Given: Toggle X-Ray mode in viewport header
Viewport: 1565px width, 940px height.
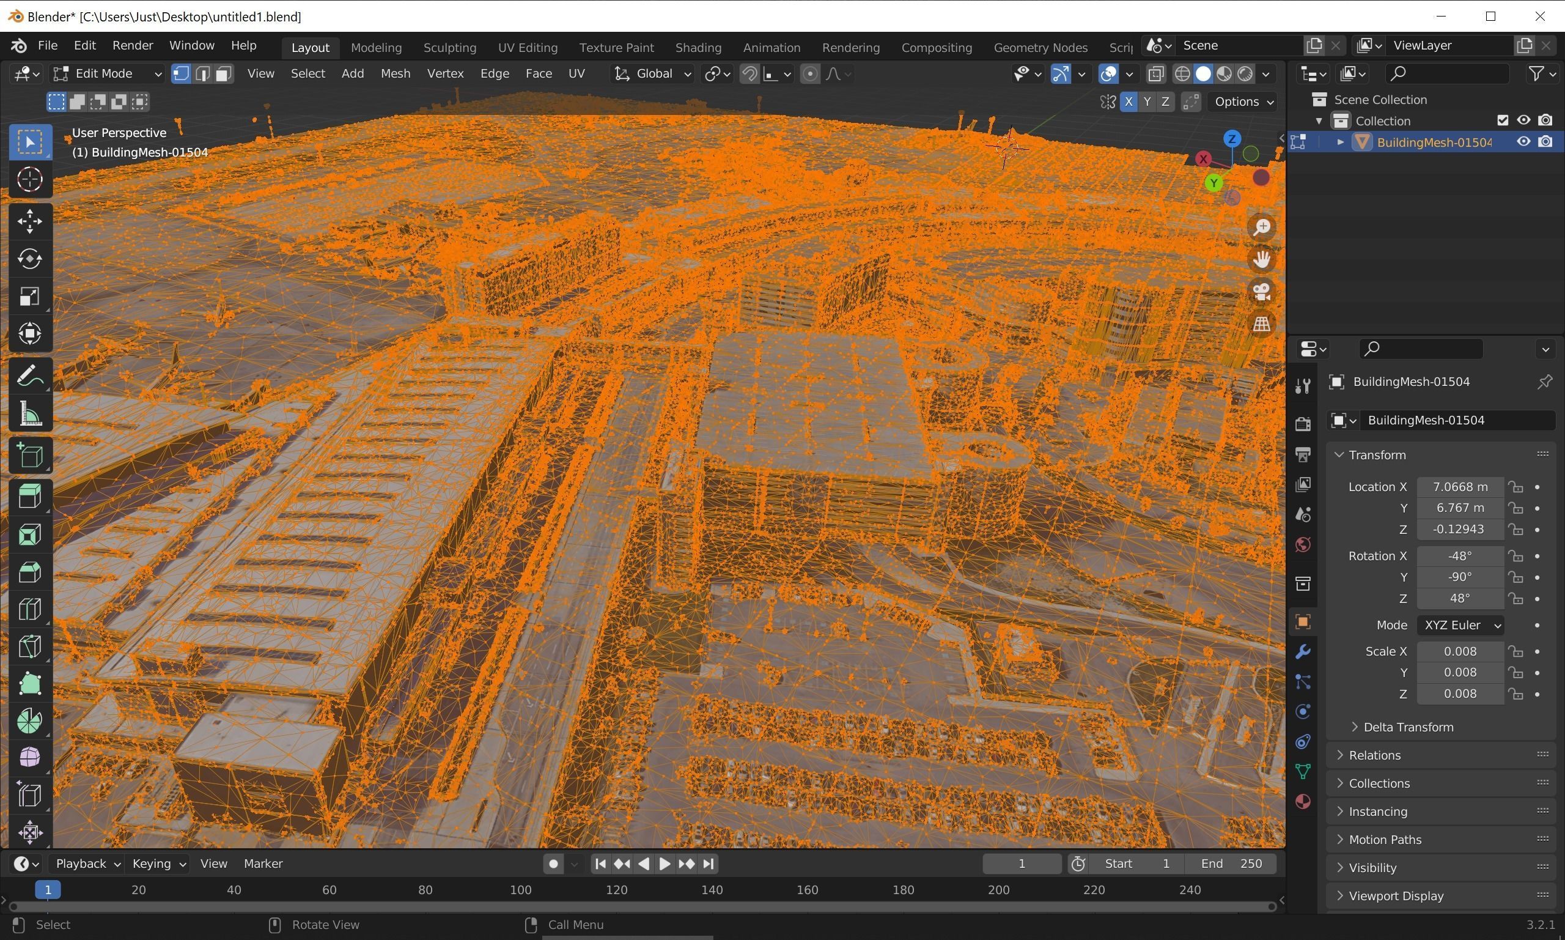Looking at the screenshot, I should point(1157,73).
